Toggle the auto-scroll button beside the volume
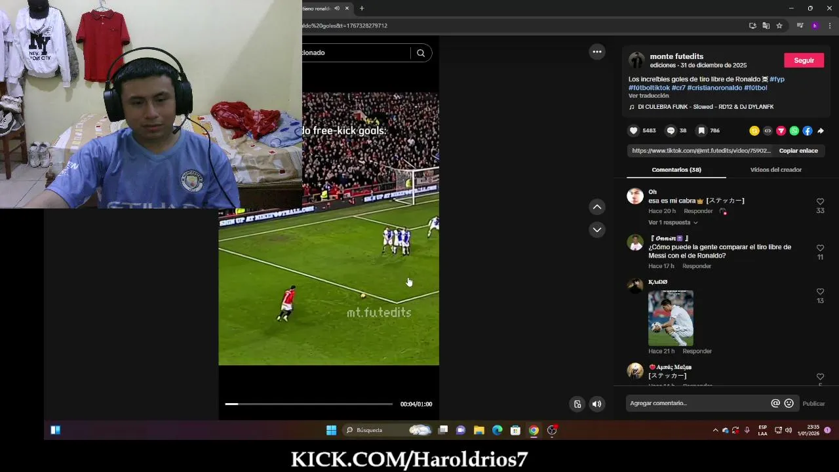This screenshot has height=472, width=839. tap(577, 404)
